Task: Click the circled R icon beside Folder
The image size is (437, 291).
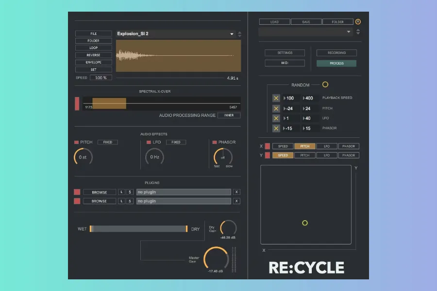Action: click(358, 22)
